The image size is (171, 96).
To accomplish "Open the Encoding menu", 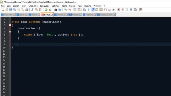I will (33, 6).
